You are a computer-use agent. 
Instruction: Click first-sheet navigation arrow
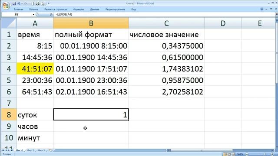(3, 150)
